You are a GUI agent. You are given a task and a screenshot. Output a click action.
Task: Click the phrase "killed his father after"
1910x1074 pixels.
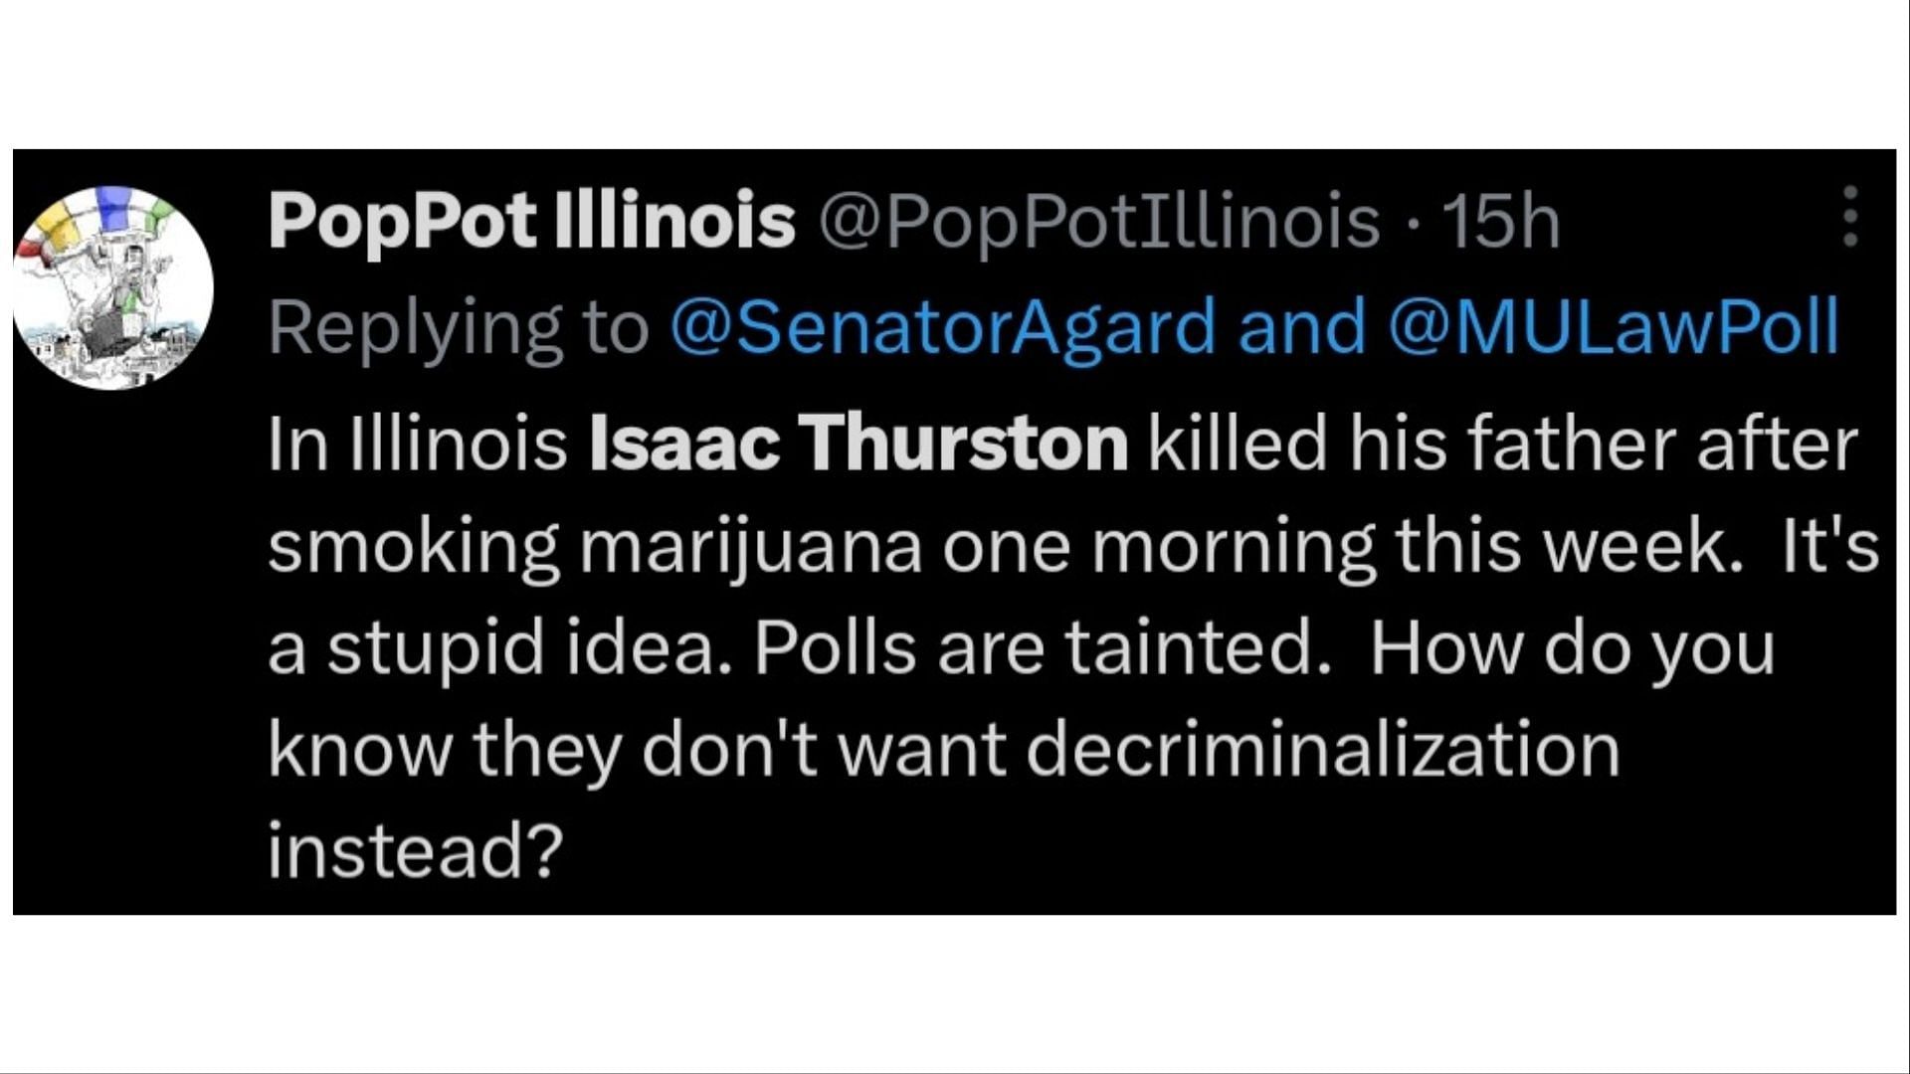click(x=1503, y=443)
